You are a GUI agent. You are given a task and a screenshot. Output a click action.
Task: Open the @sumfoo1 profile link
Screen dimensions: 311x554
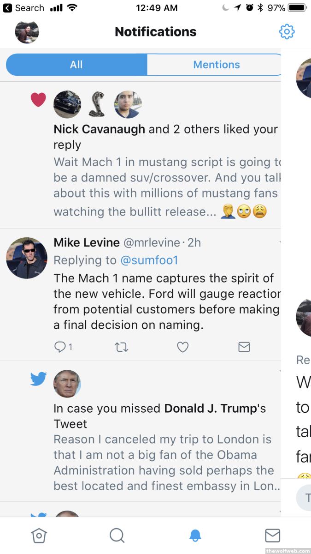pyautogui.click(x=149, y=260)
